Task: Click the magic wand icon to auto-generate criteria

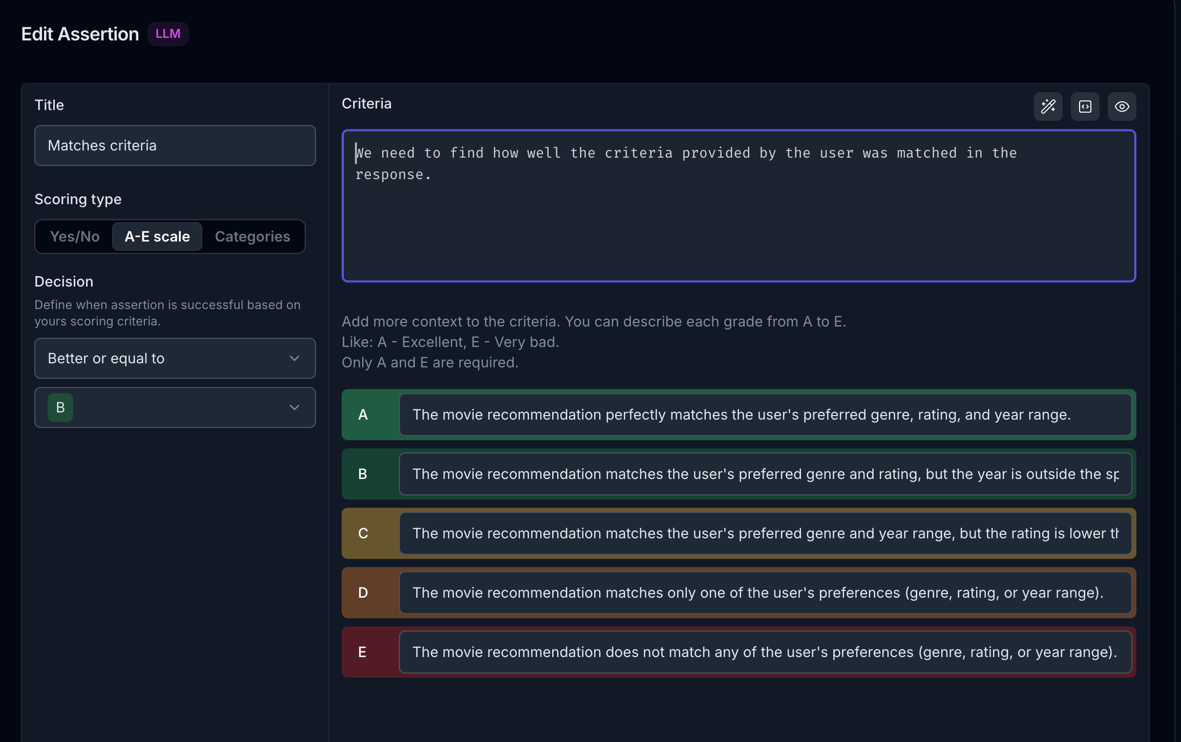Action: pyautogui.click(x=1048, y=106)
